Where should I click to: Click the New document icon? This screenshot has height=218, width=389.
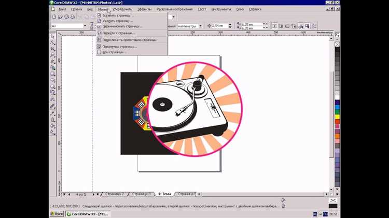coord(53,17)
